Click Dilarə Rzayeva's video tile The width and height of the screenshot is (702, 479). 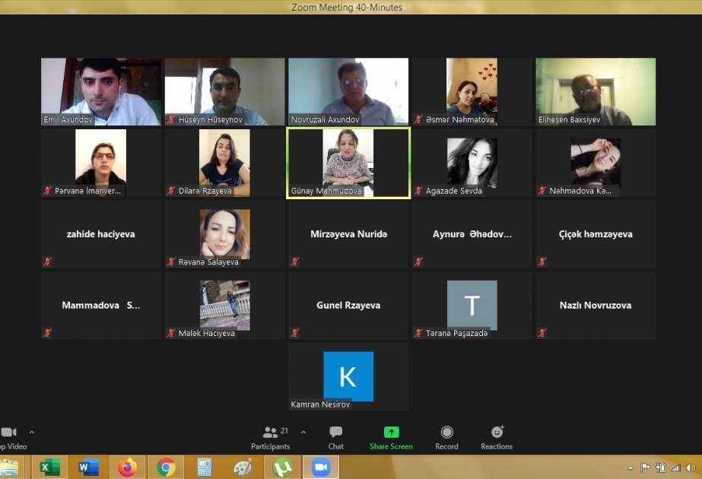[225, 163]
